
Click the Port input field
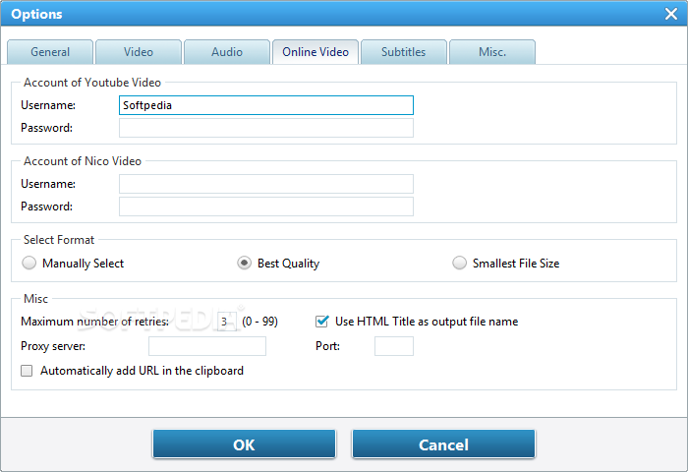point(394,346)
